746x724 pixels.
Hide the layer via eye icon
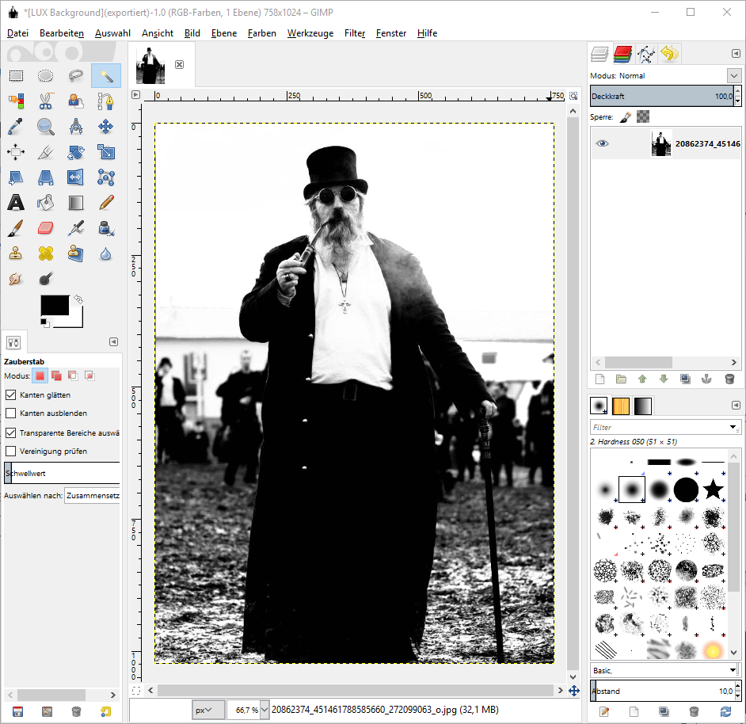tap(603, 144)
